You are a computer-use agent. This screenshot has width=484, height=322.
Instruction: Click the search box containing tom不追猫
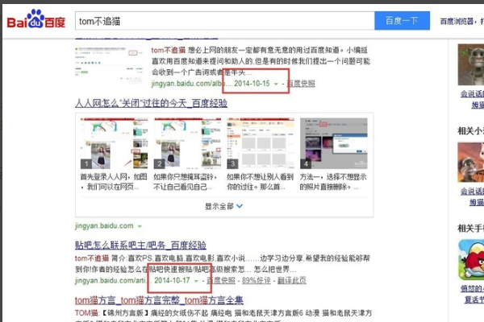point(225,21)
